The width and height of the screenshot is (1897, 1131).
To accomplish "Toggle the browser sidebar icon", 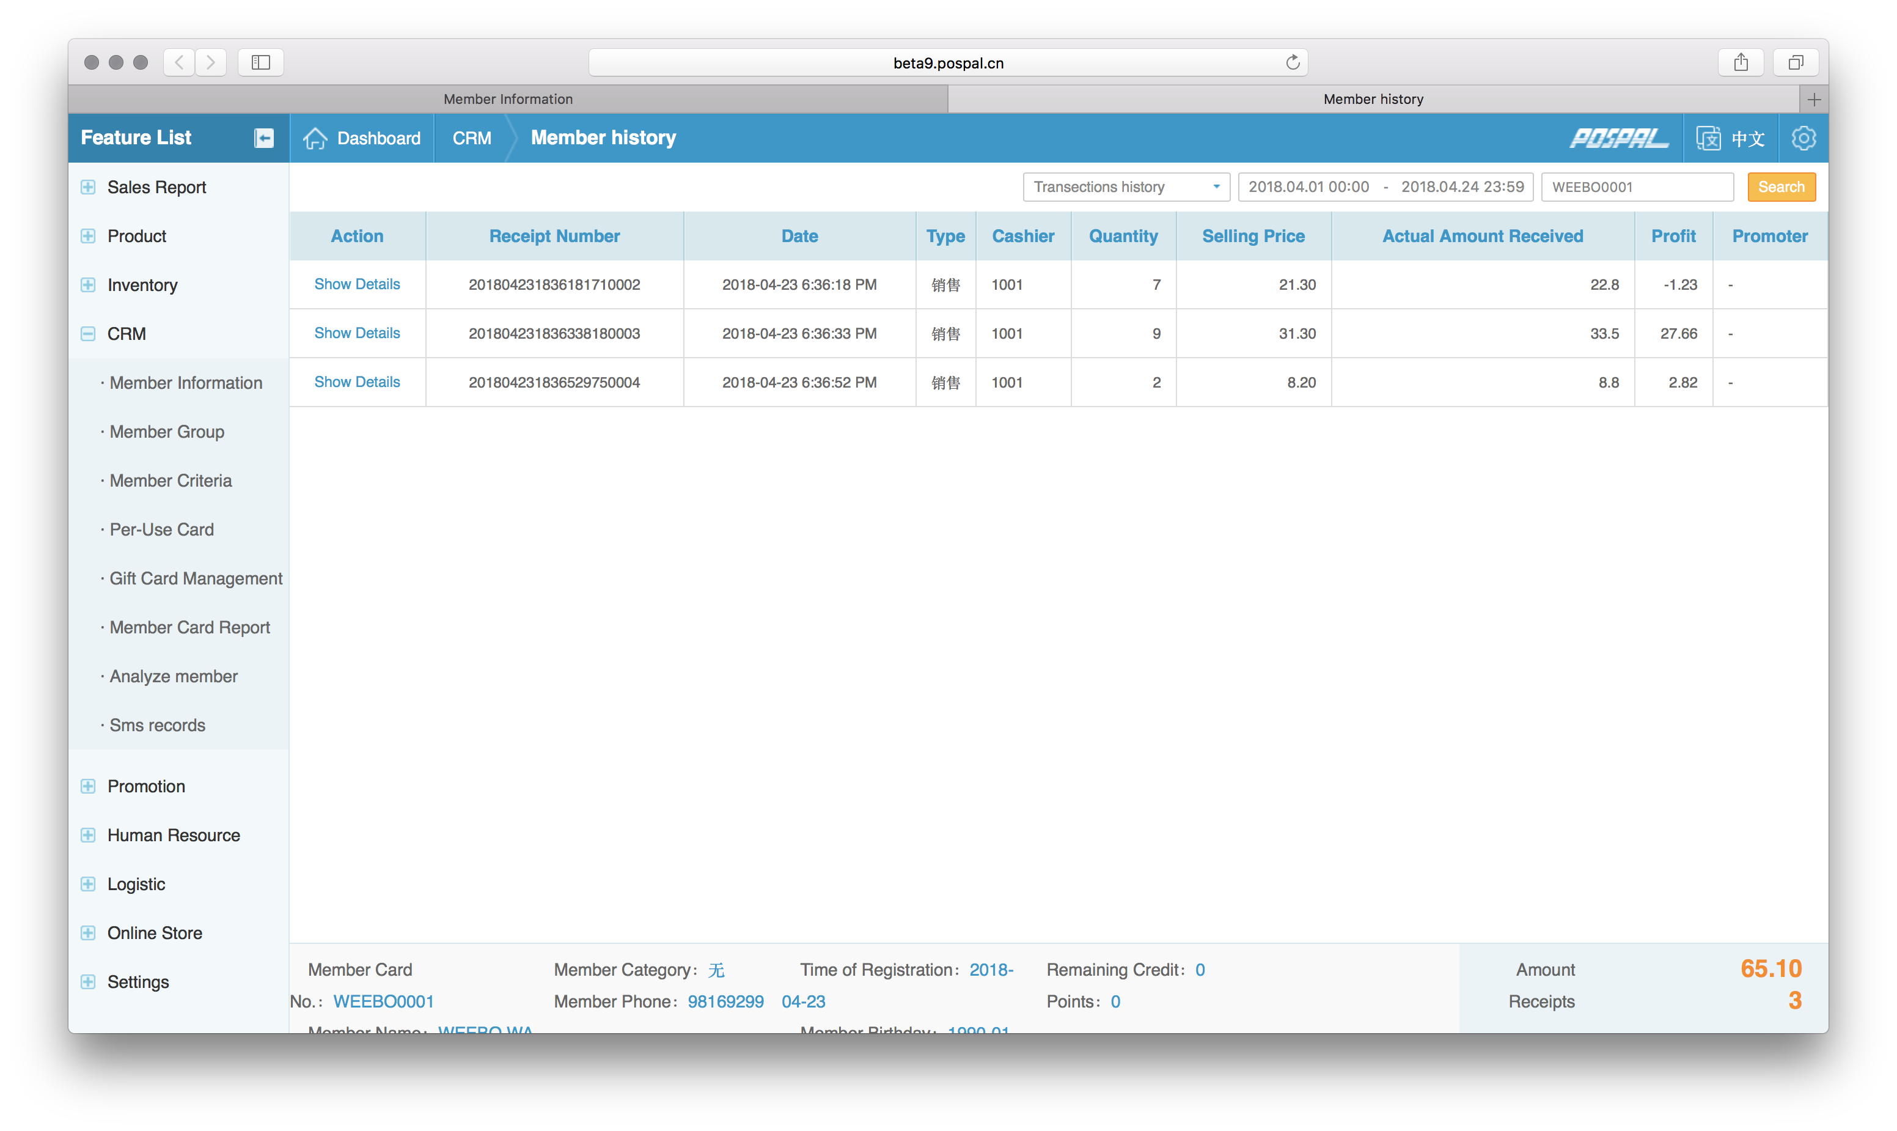I will click(x=260, y=62).
